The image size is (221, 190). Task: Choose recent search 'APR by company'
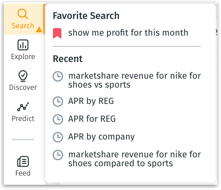[101, 137]
